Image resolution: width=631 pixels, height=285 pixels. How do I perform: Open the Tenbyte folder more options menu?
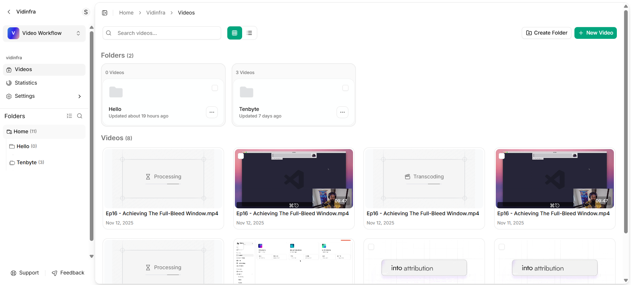click(x=342, y=112)
